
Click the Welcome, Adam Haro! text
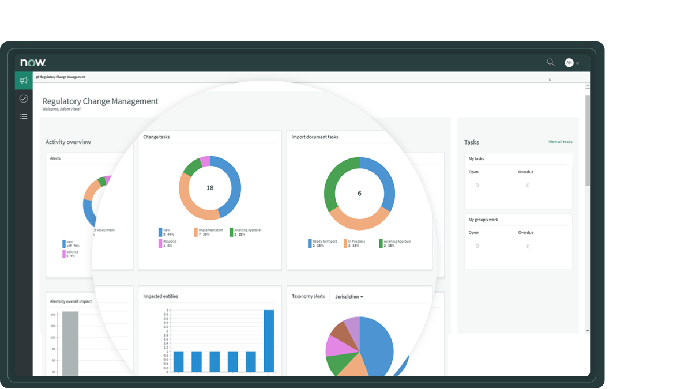pos(61,109)
